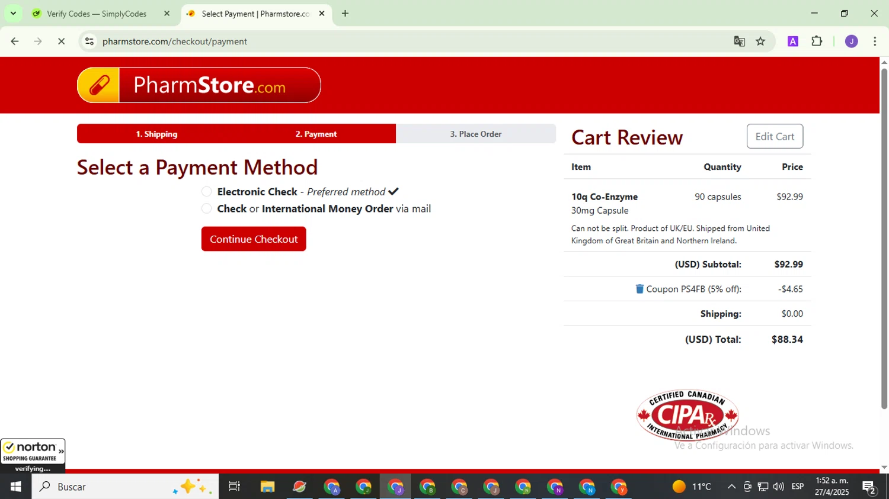Open File Explorer from taskbar
Viewport: 889px width, 499px height.
pos(267,487)
